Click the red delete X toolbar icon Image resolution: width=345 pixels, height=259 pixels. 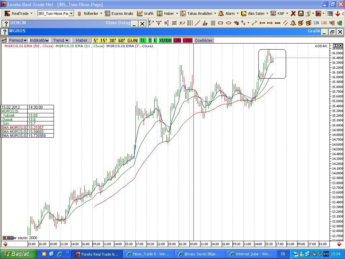click(293, 13)
